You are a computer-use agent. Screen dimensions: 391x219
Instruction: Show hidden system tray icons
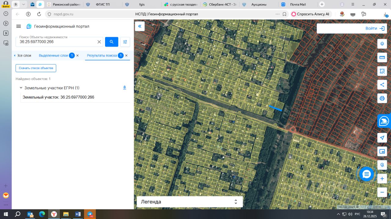(x=338, y=214)
